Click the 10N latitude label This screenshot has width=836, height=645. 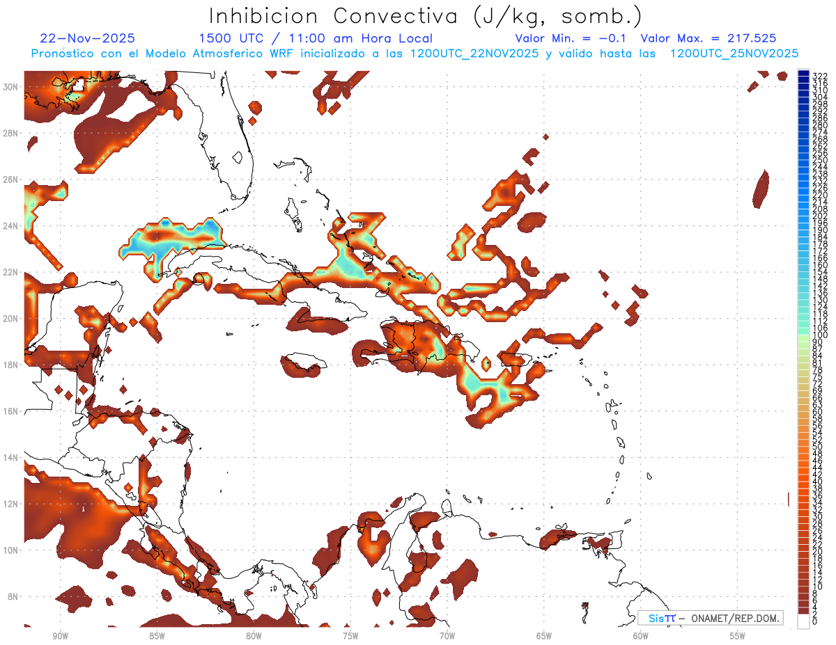12,550
